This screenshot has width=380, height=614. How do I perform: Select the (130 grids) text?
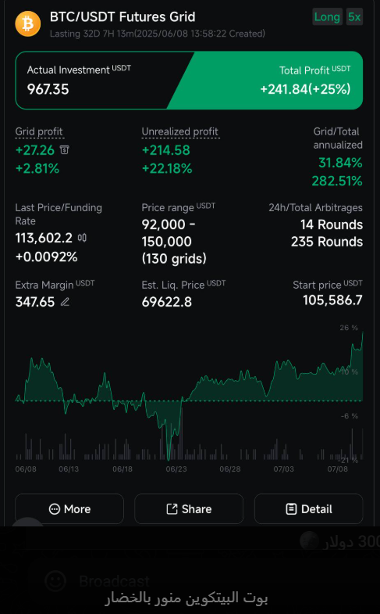pos(174,258)
